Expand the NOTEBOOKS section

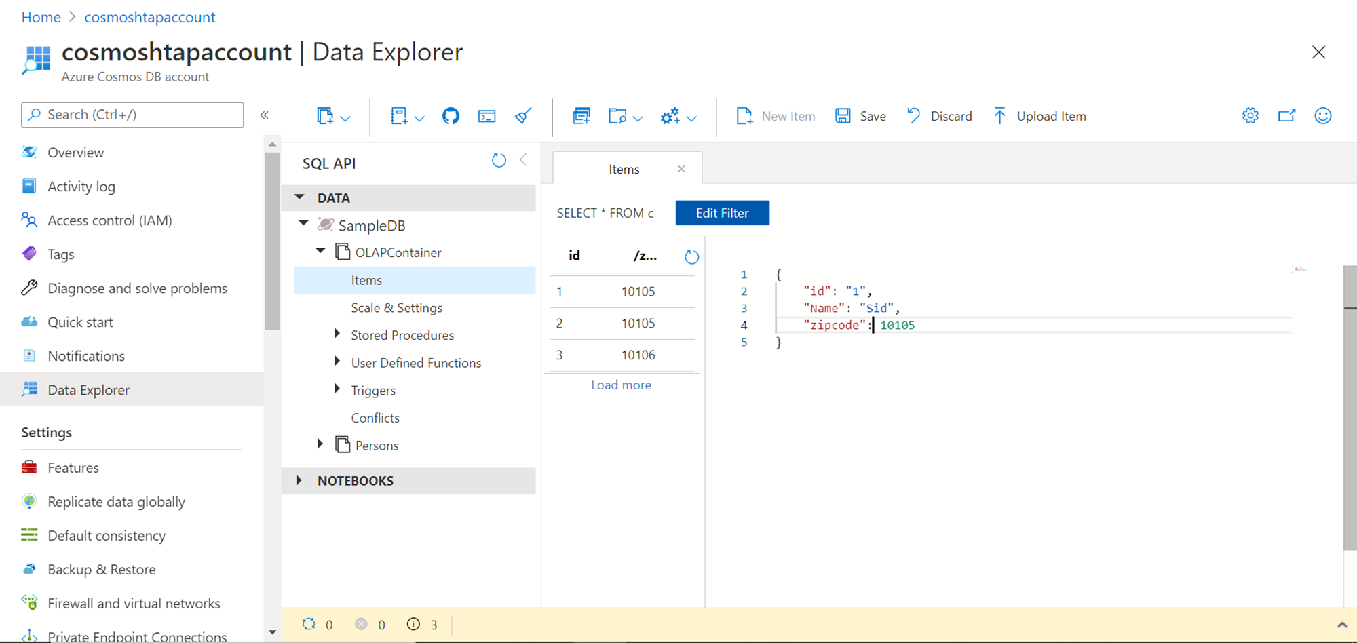point(299,480)
